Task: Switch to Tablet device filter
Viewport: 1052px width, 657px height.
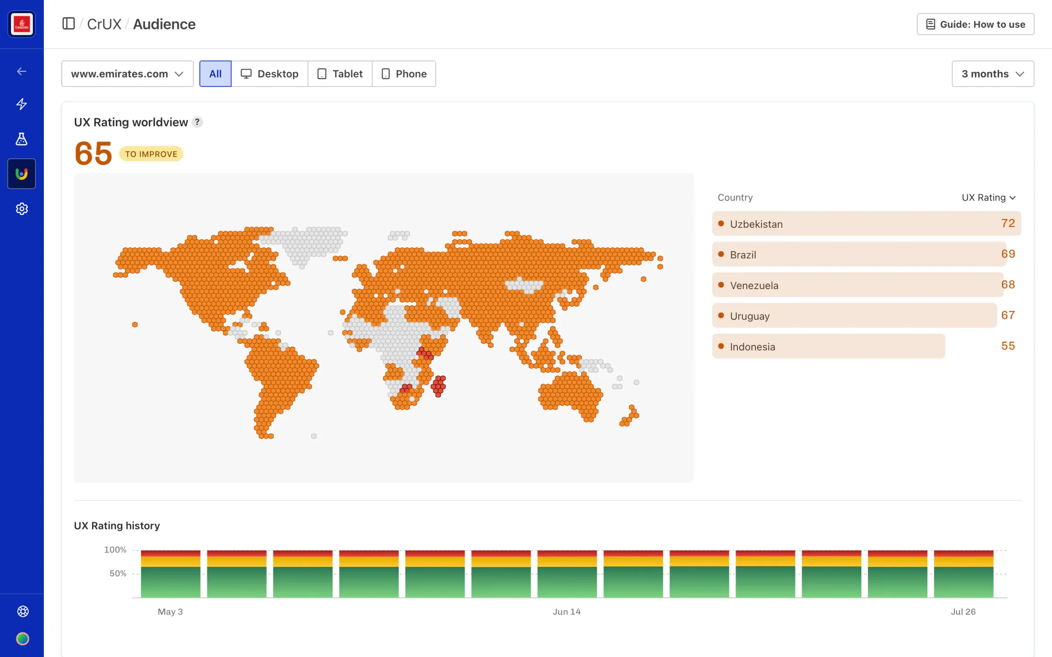Action: tap(340, 74)
